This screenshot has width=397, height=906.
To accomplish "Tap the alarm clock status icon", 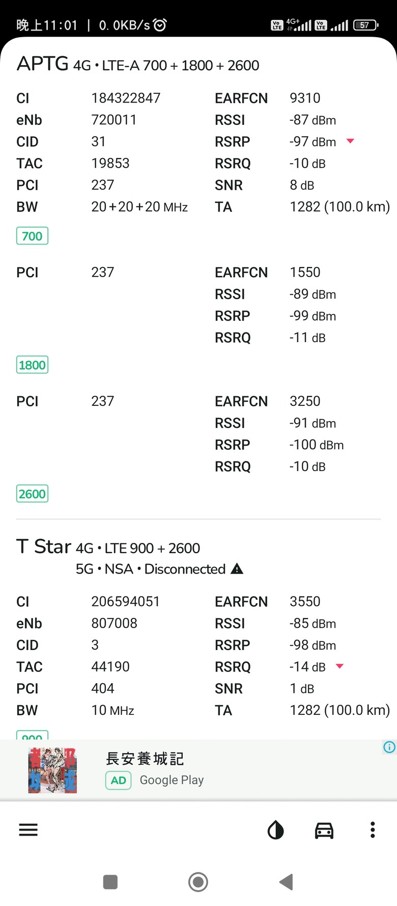I will click(x=160, y=25).
